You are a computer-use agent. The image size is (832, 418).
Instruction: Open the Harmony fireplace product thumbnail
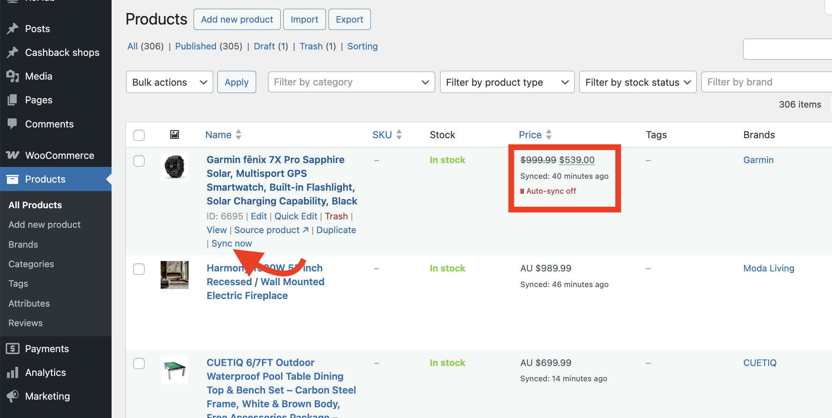pyautogui.click(x=174, y=275)
